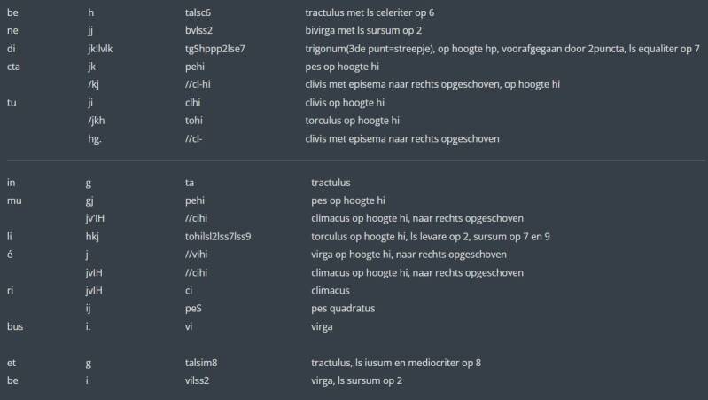Image resolution: width=708 pixels, height=400 pixels.
Task: Click the 'hg.' notation cell
Action: [94, 138]
